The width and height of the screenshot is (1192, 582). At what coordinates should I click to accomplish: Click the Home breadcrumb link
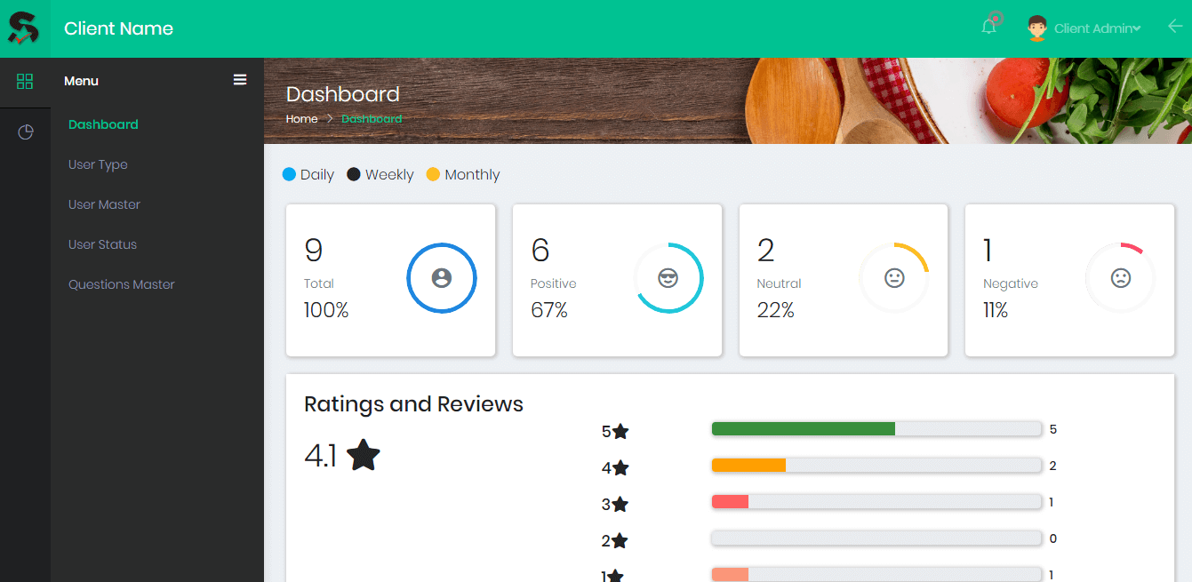coord(301,119)
